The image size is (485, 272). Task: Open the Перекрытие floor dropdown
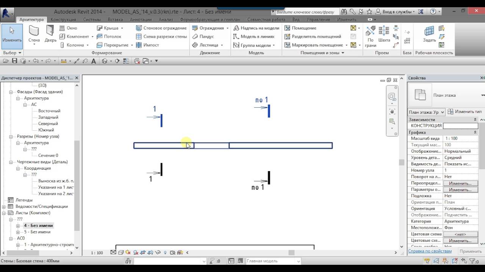131,45
